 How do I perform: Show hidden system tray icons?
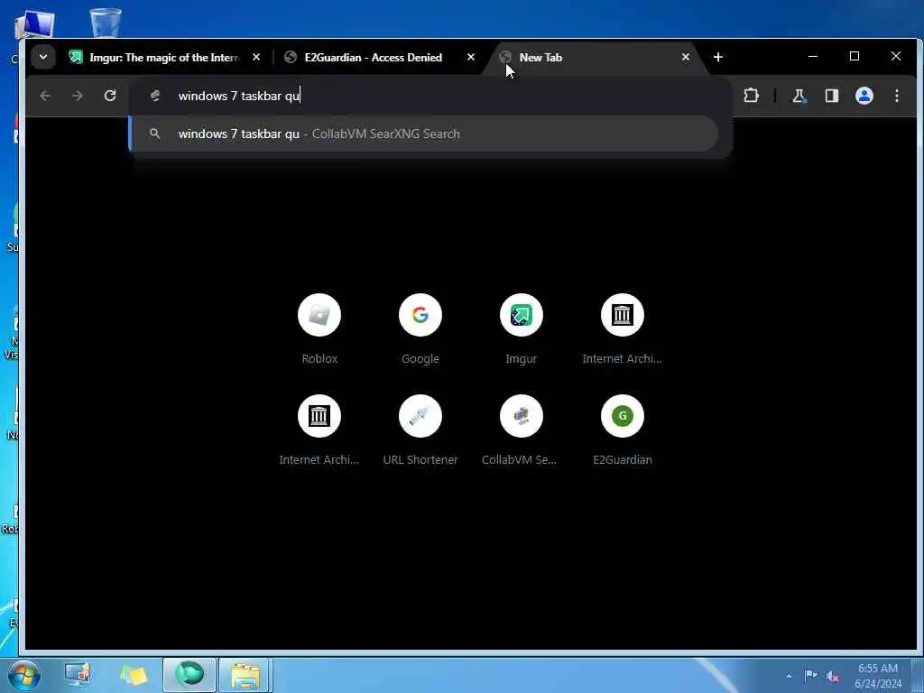click(x=789, y=676)
